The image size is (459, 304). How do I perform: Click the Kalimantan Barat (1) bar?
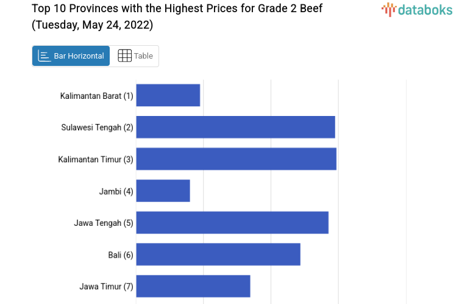[168, 95]
